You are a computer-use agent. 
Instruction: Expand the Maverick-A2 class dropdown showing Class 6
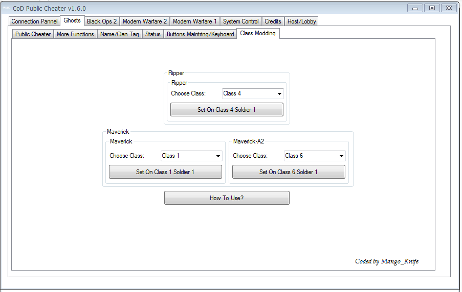tap(314, 156)
